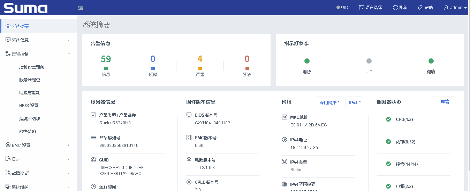Open 服务器定位 page
Image resolution: width=470 pixels, height=191 pixels.
tap(30, 80)
